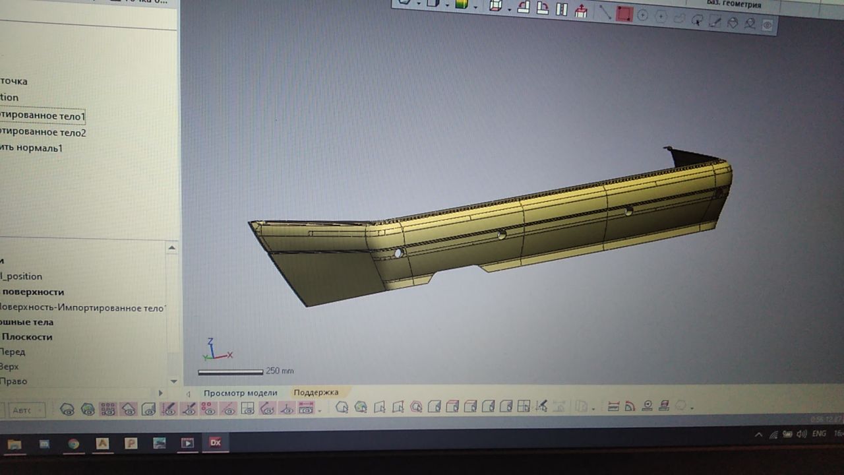
Task: Open the media player app on the taskbar
Action: pyautogui.click(x=187, y=443)
